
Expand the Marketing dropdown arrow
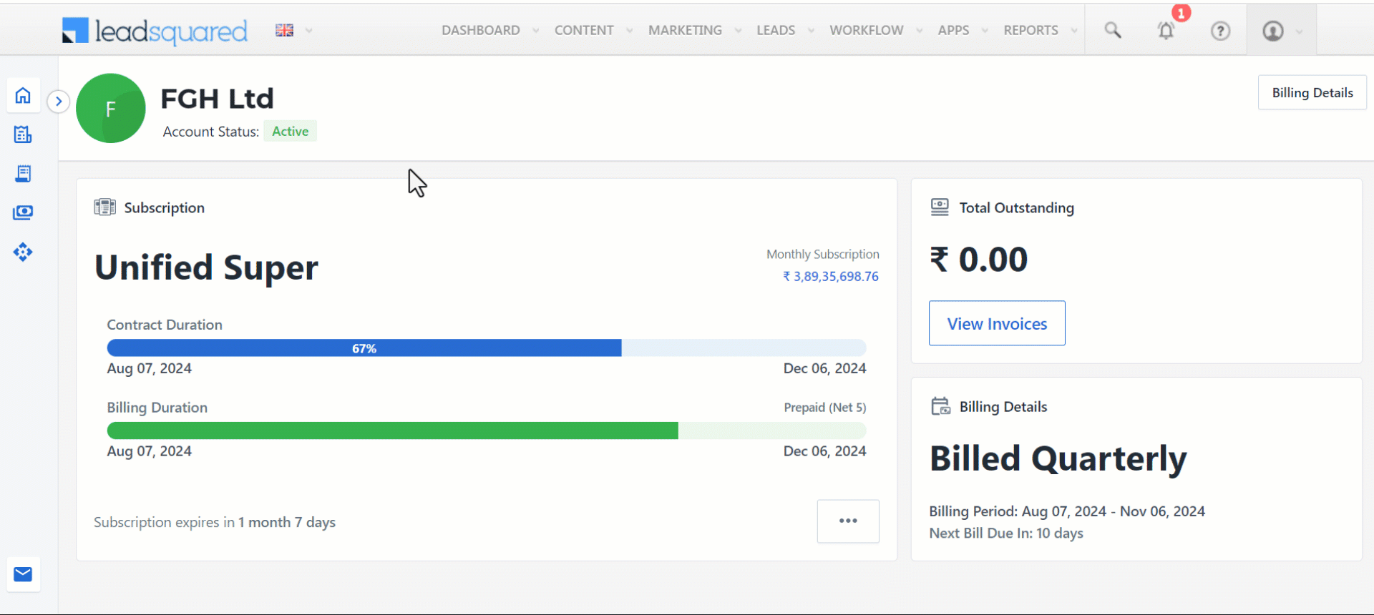click(x=739, y=30)
